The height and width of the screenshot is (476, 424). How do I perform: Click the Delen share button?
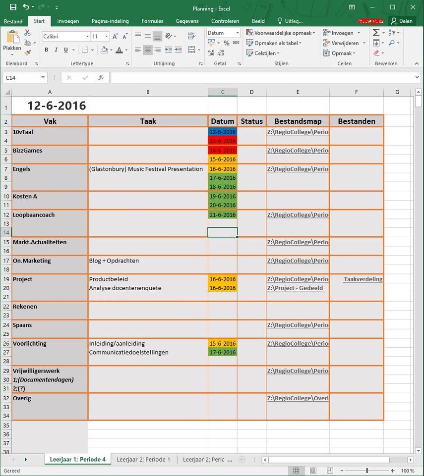402,21
